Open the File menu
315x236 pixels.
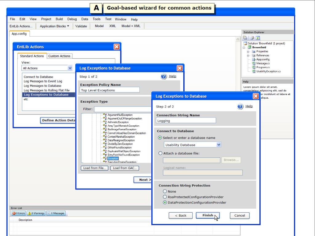pos(12,19)
